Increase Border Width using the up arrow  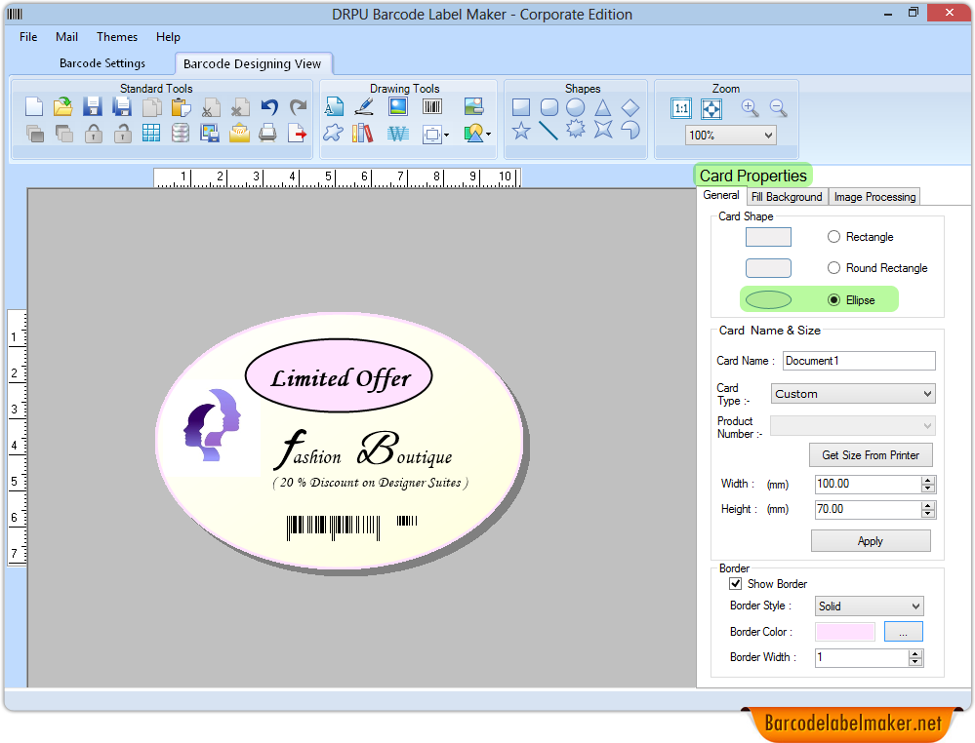click(x=915, y=653)
